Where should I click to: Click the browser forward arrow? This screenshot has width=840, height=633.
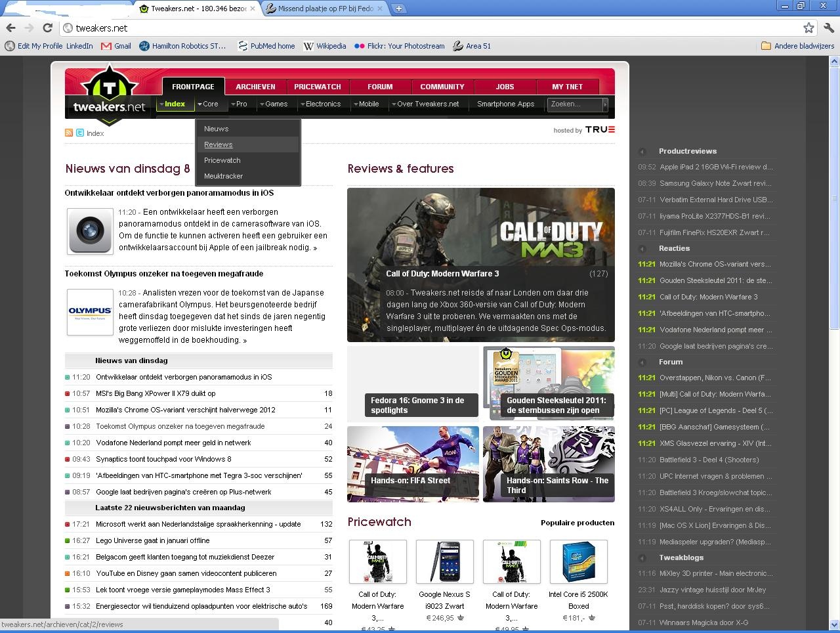pyautogui.click(x=29, y=28)
